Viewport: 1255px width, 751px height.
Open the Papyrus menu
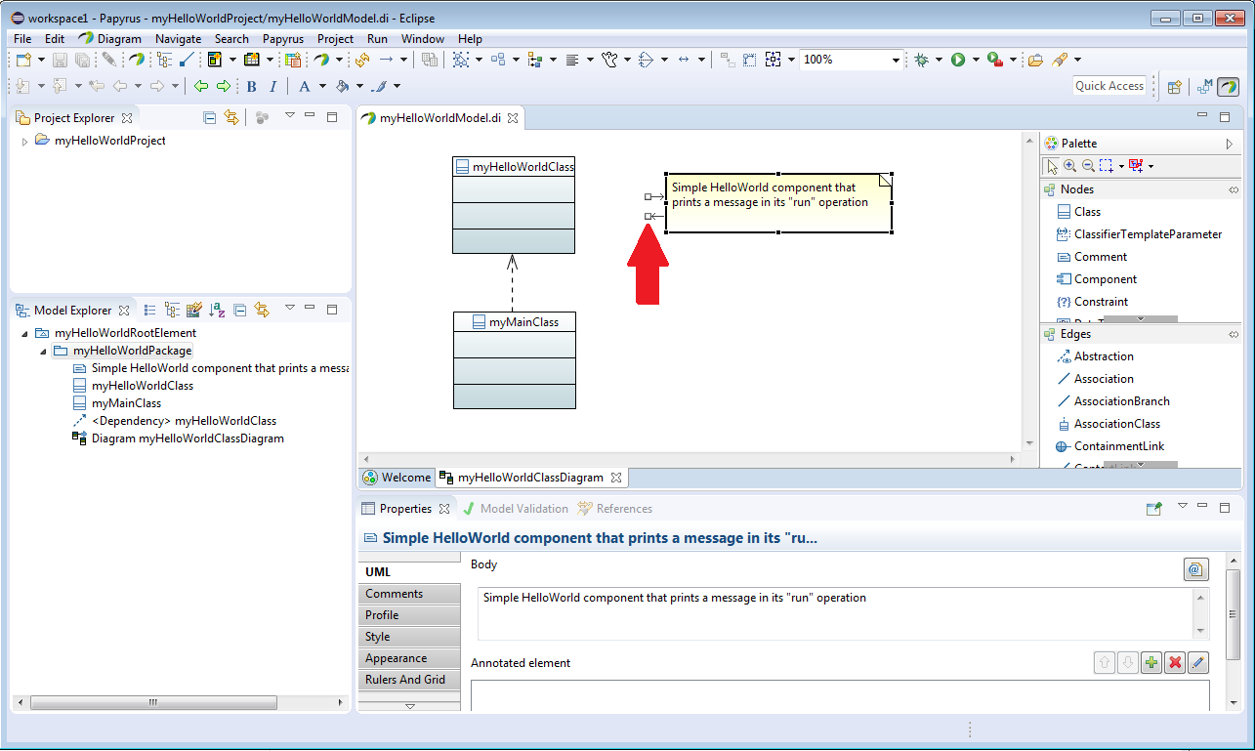(283, 39)
